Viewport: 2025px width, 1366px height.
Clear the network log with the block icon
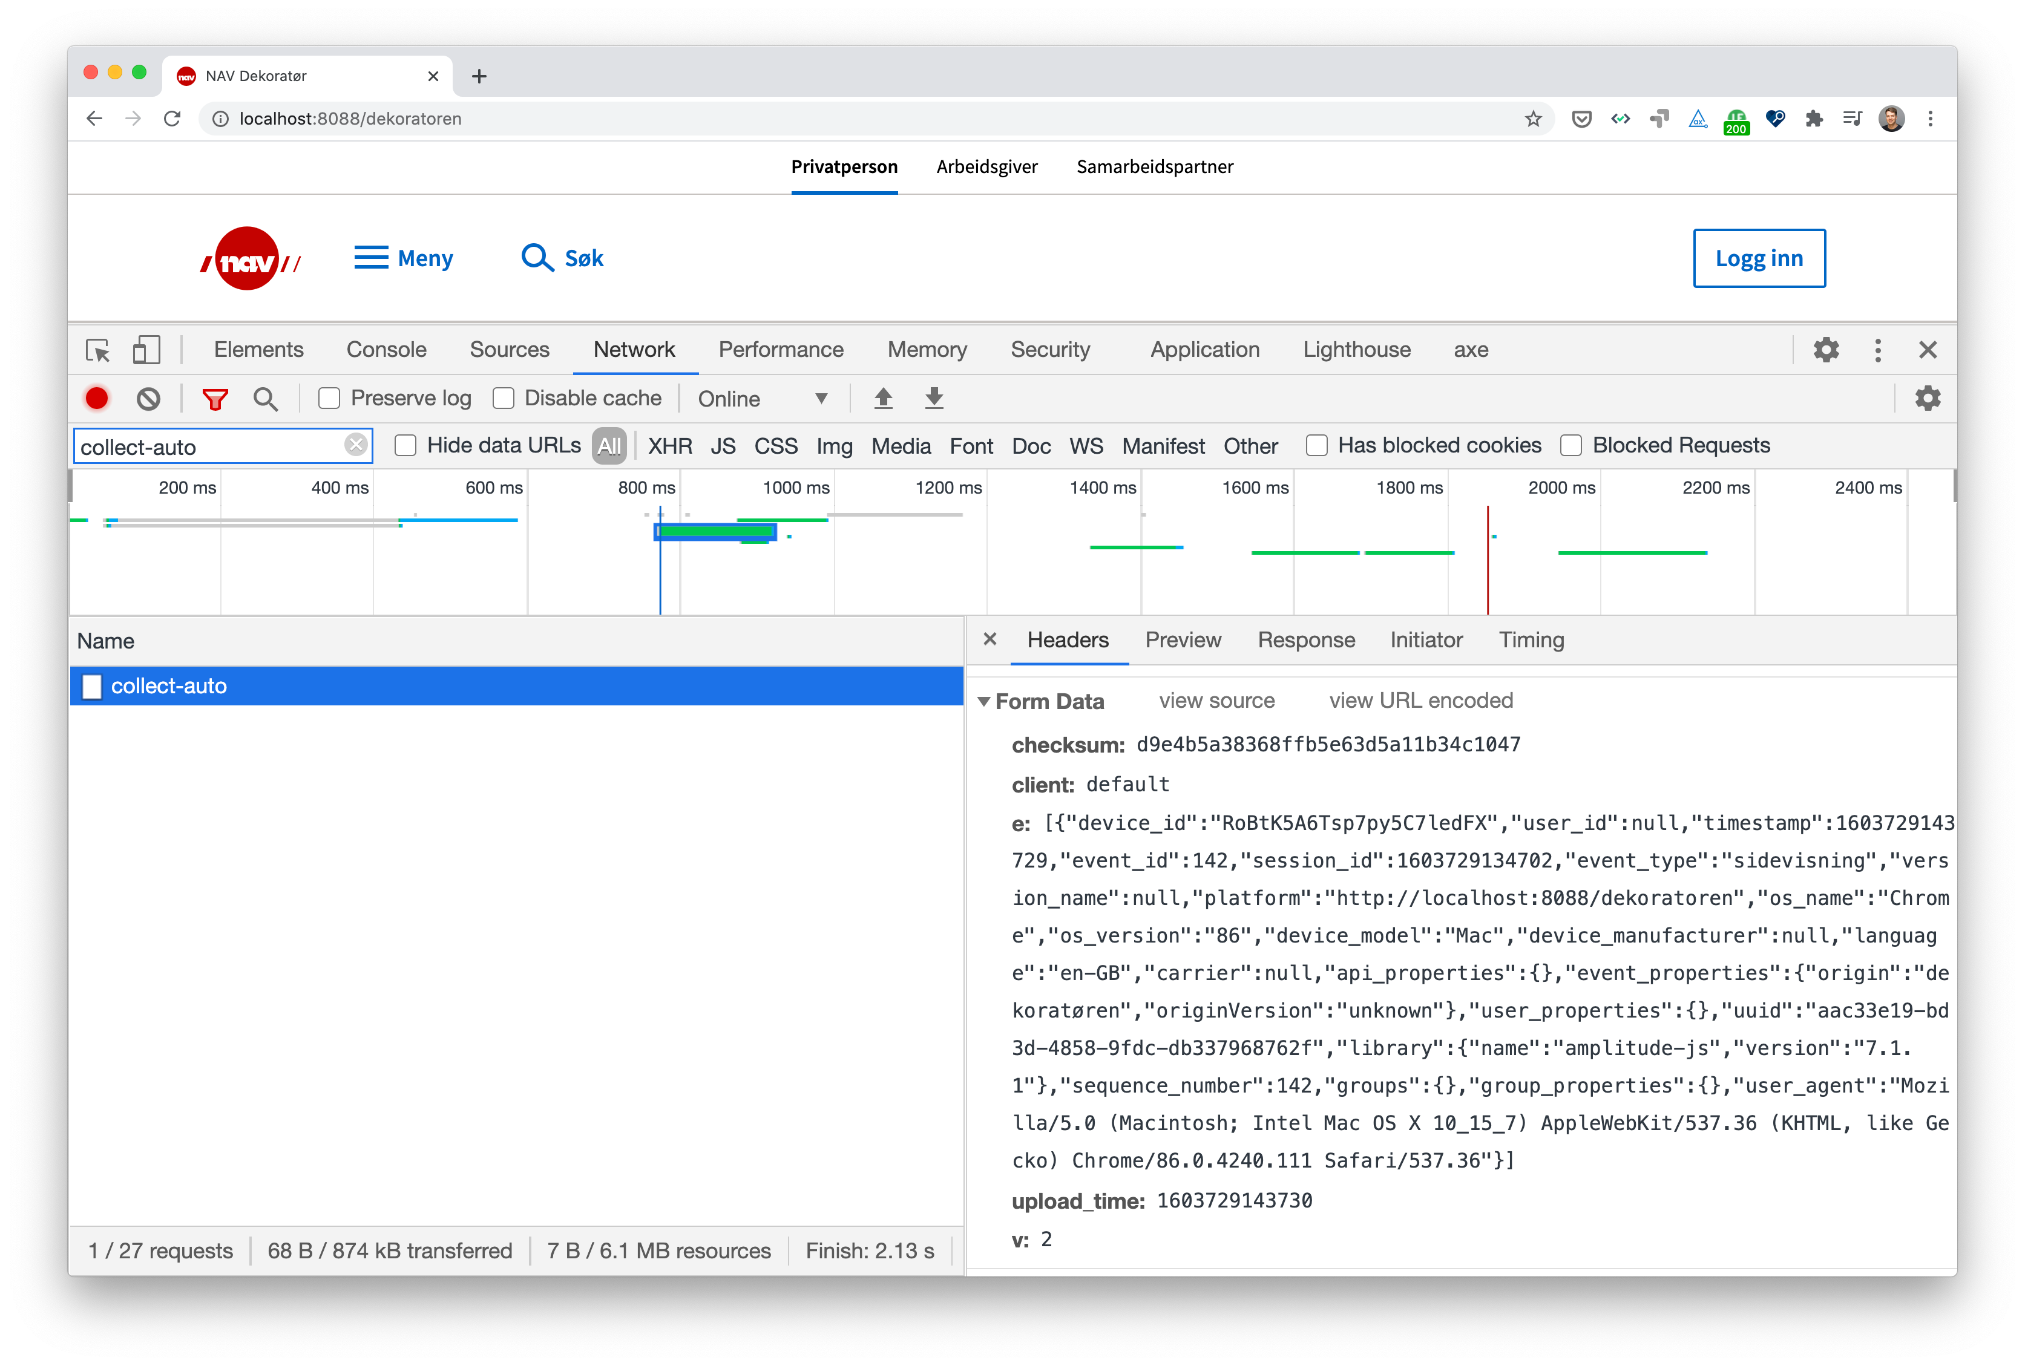148,398
